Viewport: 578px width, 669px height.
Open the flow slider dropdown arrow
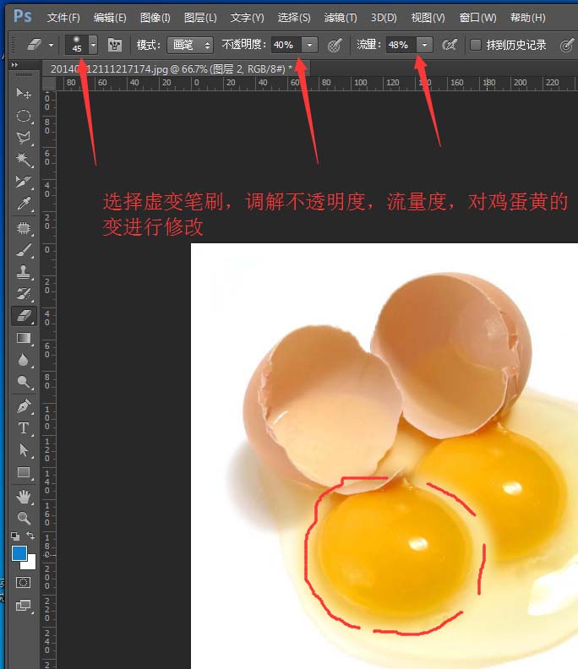(424, 45)
